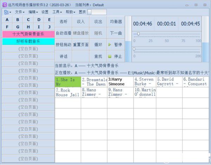Open the 文件 dropdown menu
Screen dimensions: 211x165
click(20, 12)
